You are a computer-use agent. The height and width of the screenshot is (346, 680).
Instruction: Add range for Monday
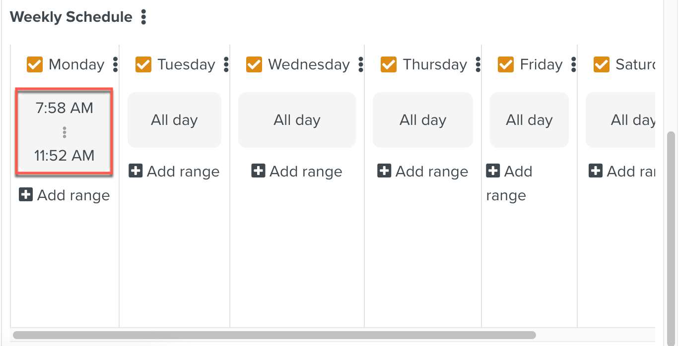(x=65, y=195)
